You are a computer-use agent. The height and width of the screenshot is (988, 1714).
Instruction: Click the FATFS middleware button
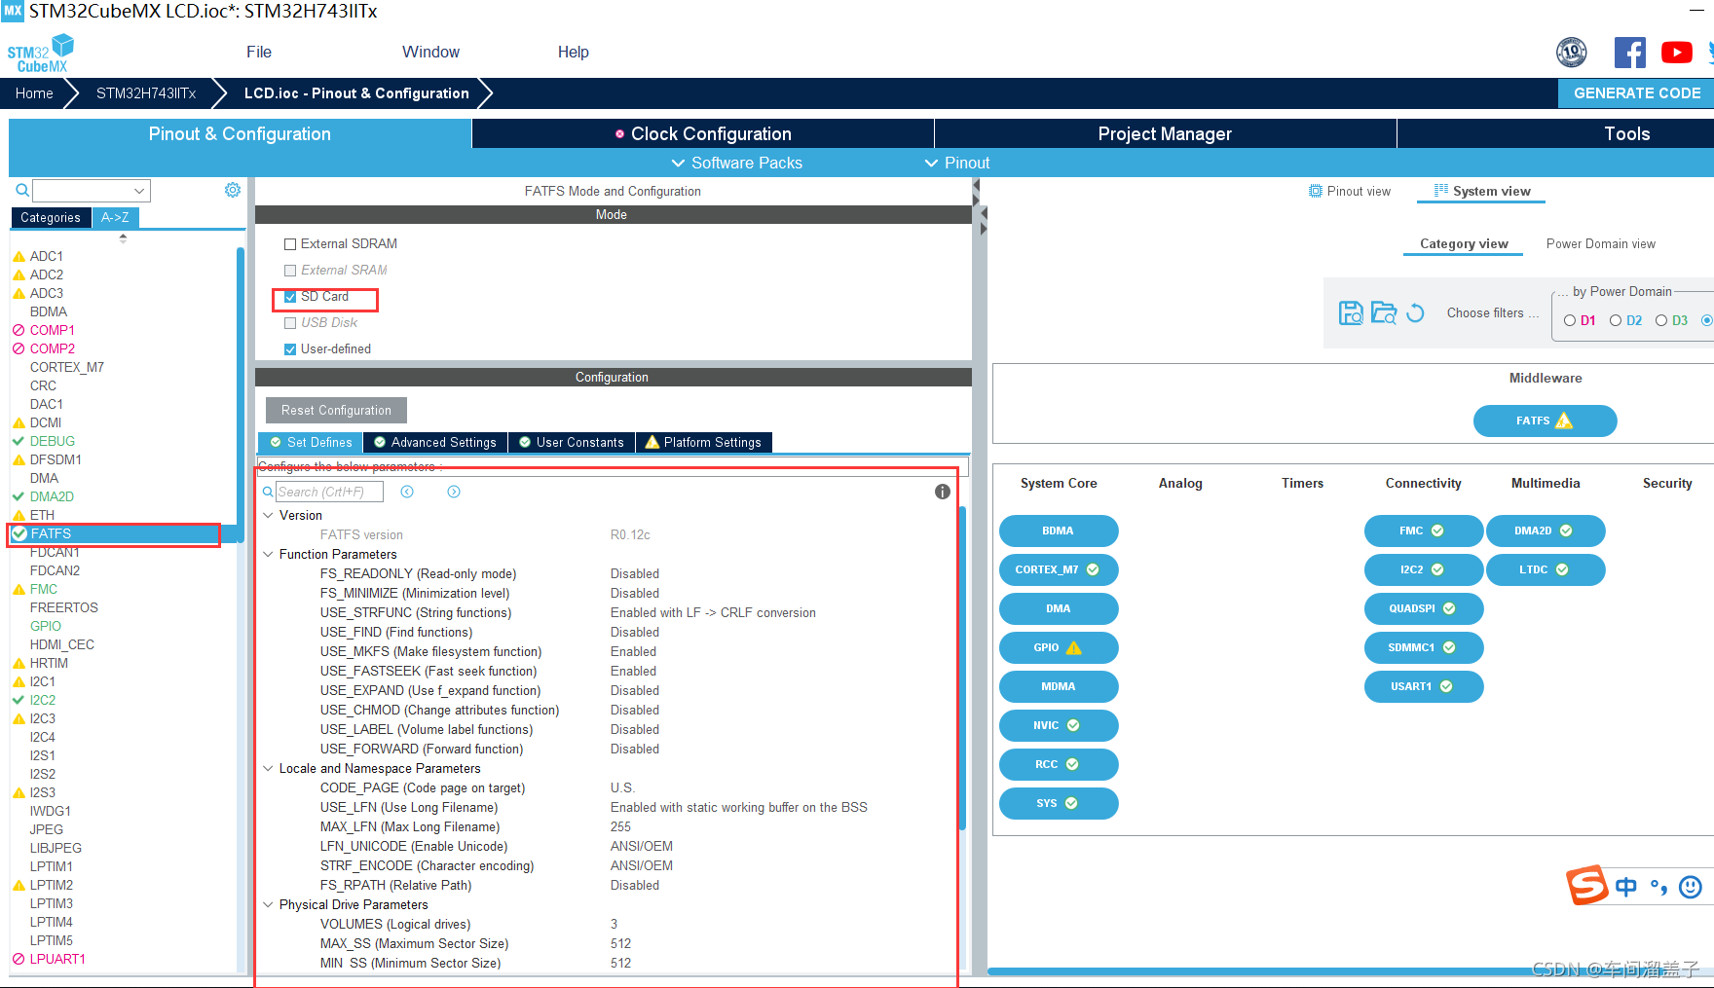tap(1545, 421)
